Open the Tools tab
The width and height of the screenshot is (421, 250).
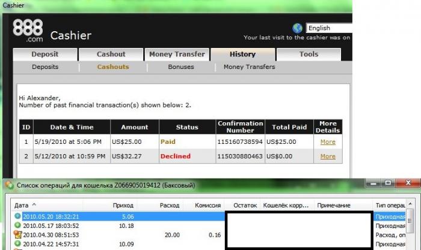309,55
